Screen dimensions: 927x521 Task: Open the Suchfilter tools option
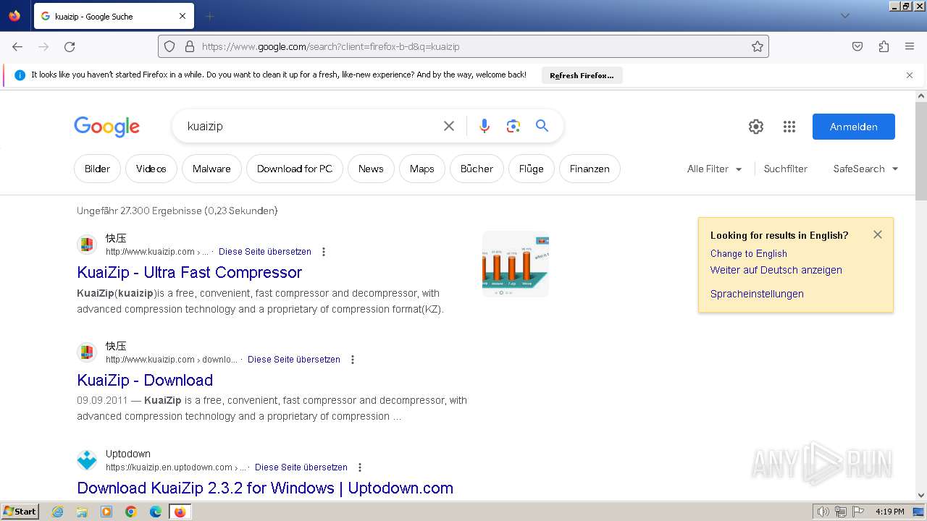point(785,169)
